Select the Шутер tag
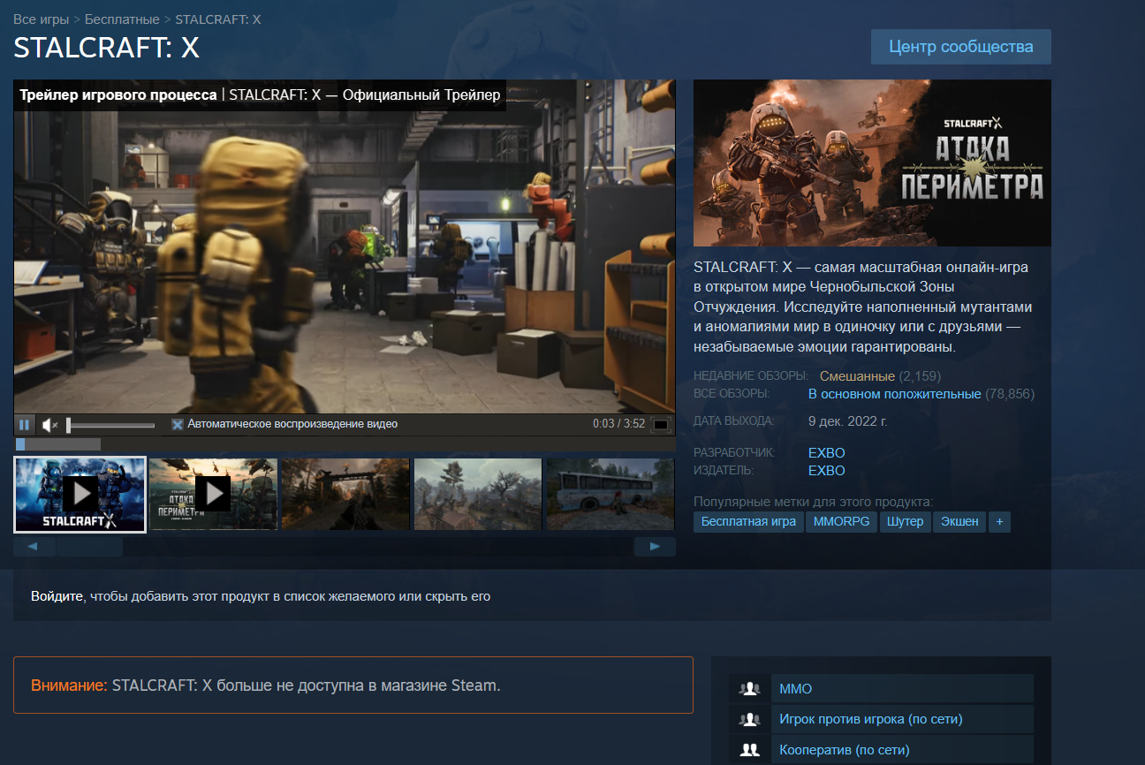Viewport: 1145px width, 765px height. pos(906,522)
